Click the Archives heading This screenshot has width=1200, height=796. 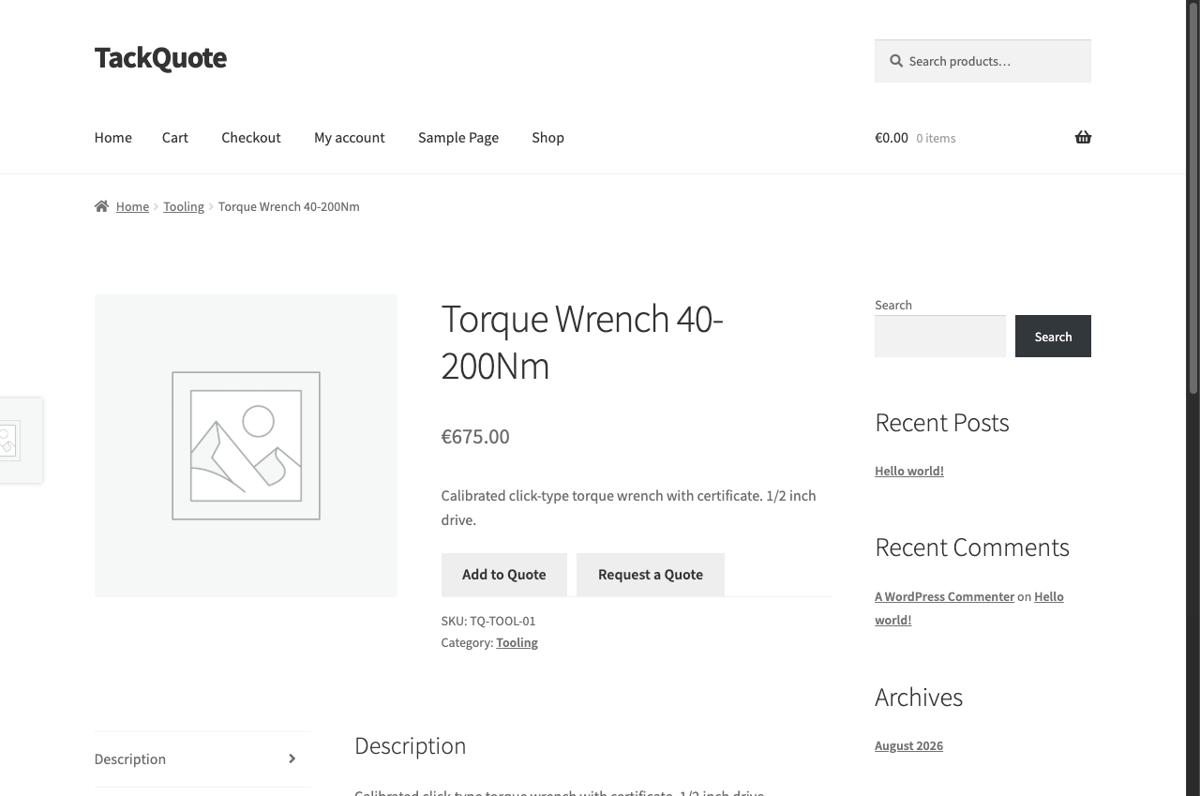(x=919, y=698)
